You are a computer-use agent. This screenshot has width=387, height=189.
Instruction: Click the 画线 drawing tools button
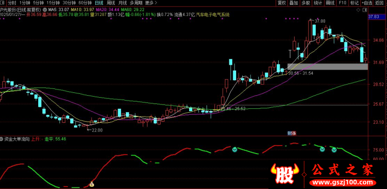pos(330,3)
